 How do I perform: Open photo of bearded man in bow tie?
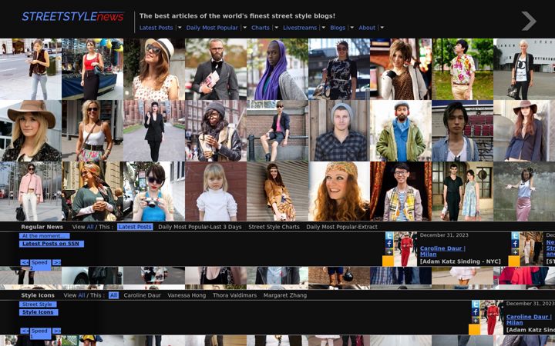coord(216,69)
